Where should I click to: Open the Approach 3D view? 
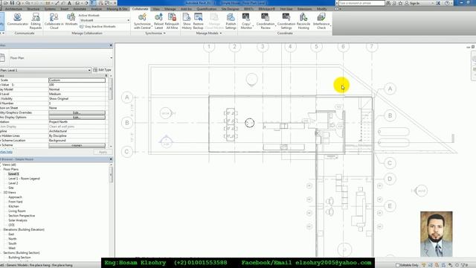(x=15, y=197)
